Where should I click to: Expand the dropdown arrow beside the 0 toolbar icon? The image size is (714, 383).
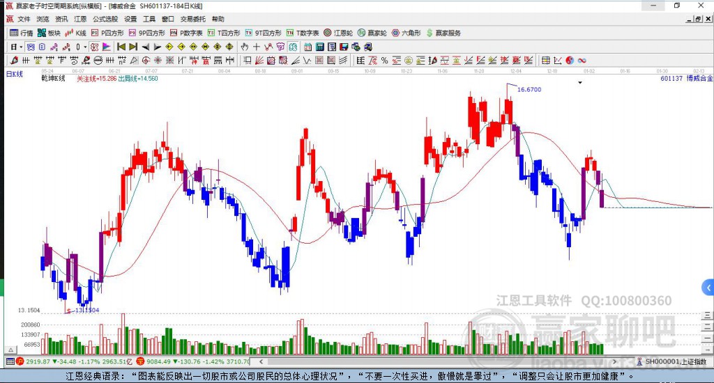pyautogui.click(x=85, y=47)
